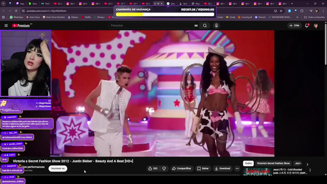The height and width of the screenshot is (184, 327).
Task: Select the Justin filter chip
Action: 298,163
